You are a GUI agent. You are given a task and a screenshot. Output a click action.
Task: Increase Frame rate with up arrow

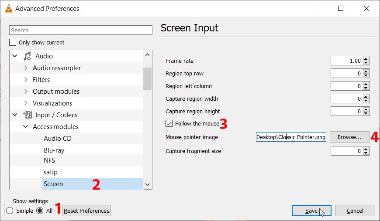pos(366,59)
